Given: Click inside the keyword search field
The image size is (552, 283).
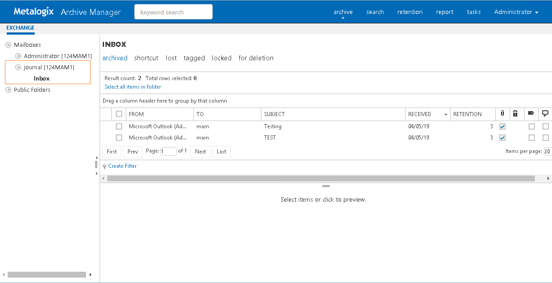Looking at the screenshot, I should point(173,12).
